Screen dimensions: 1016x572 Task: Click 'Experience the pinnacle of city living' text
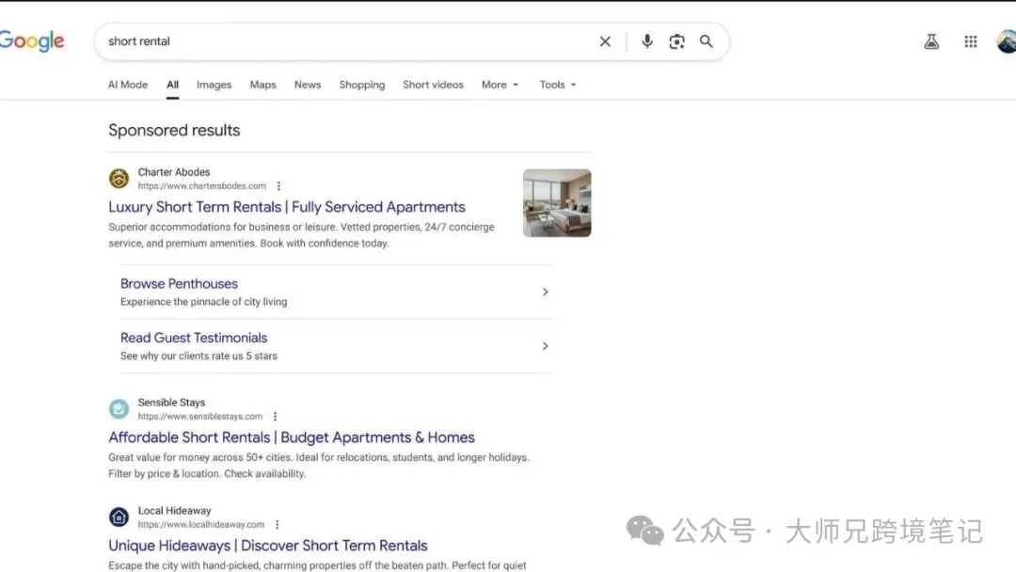coord(203,302)
